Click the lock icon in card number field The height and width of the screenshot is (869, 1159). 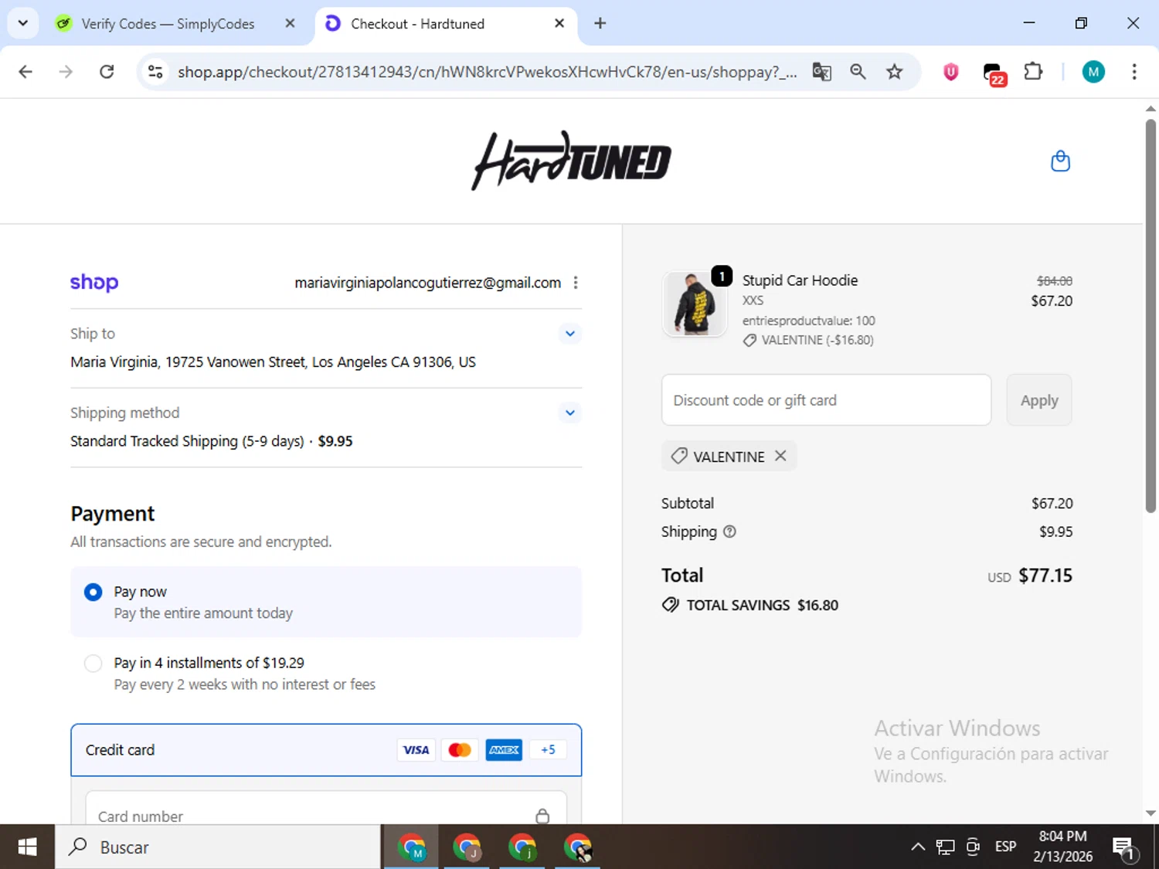[542, 816]
